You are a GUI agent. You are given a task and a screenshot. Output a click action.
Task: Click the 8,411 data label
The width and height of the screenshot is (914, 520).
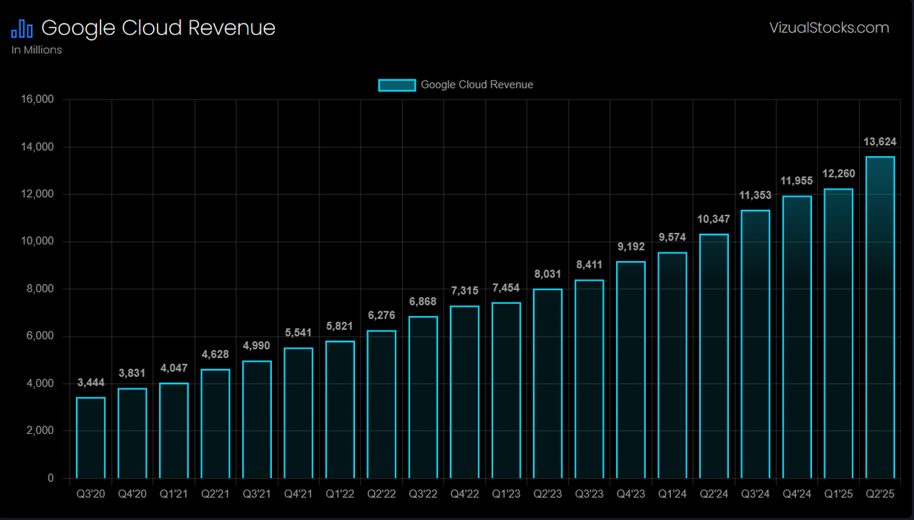(x=589, y=265)
